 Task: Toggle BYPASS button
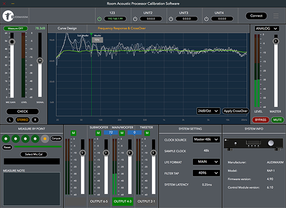tap(260, 120)
